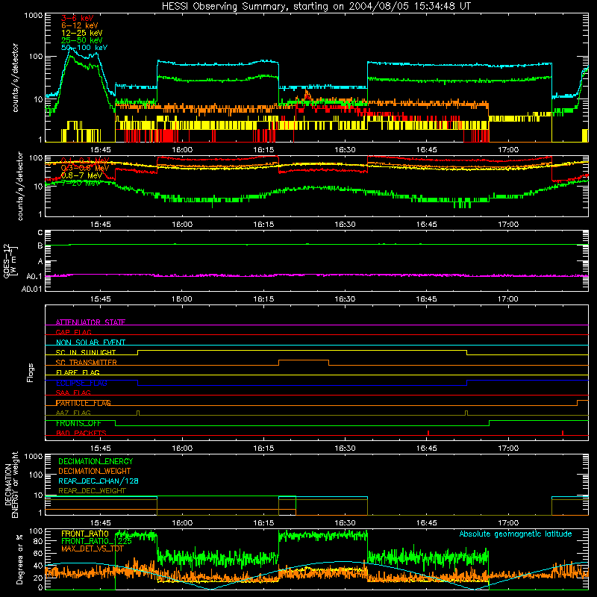Select the PARTICLE_FLAG label
The width and height of the screenshot is (597, 597).
tap(84, 403)
